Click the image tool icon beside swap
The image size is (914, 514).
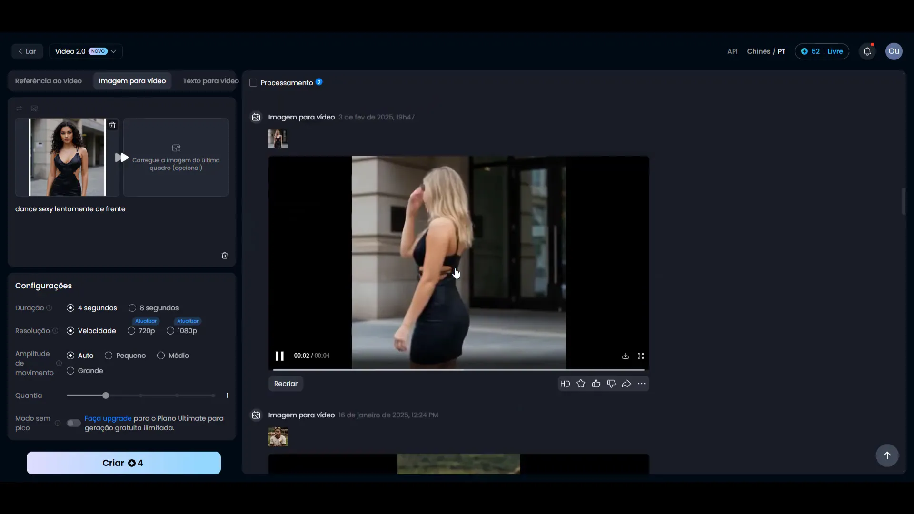pyautogui.click(x=34, y=109)
